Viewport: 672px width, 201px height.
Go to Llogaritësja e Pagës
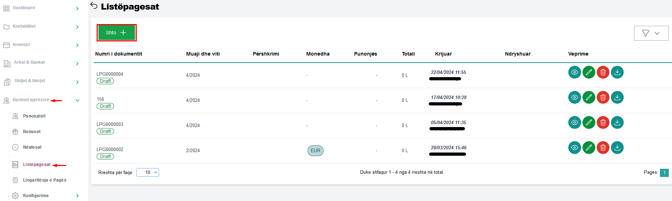(x=44, y=180)
